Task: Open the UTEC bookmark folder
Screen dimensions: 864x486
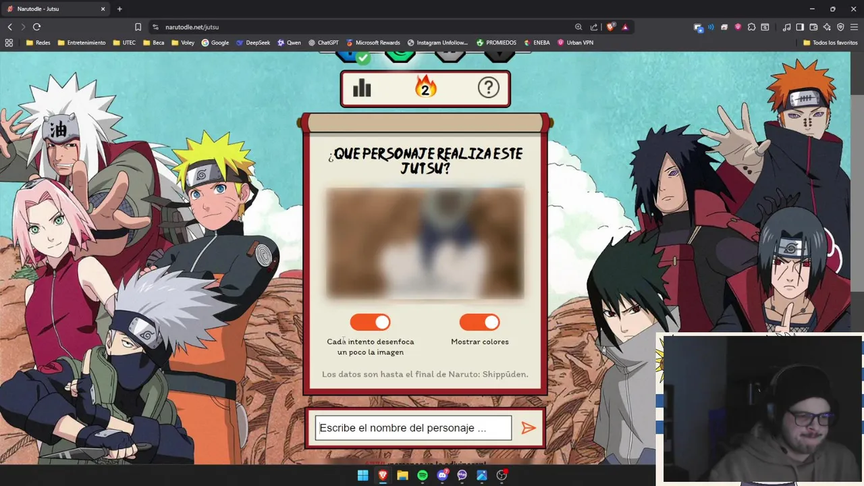Action: (x=124, y=43)
